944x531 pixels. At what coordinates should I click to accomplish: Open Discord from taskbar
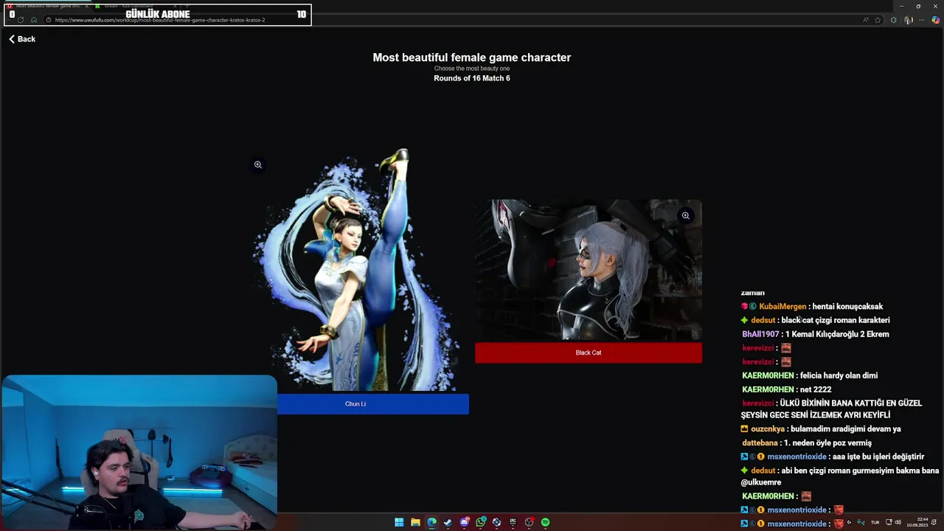coord(465,522)
